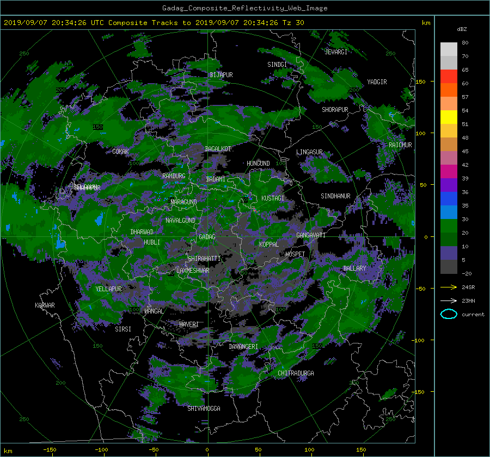
Task: Click the KARWAR city label
Action: click(x=45, y=305)
